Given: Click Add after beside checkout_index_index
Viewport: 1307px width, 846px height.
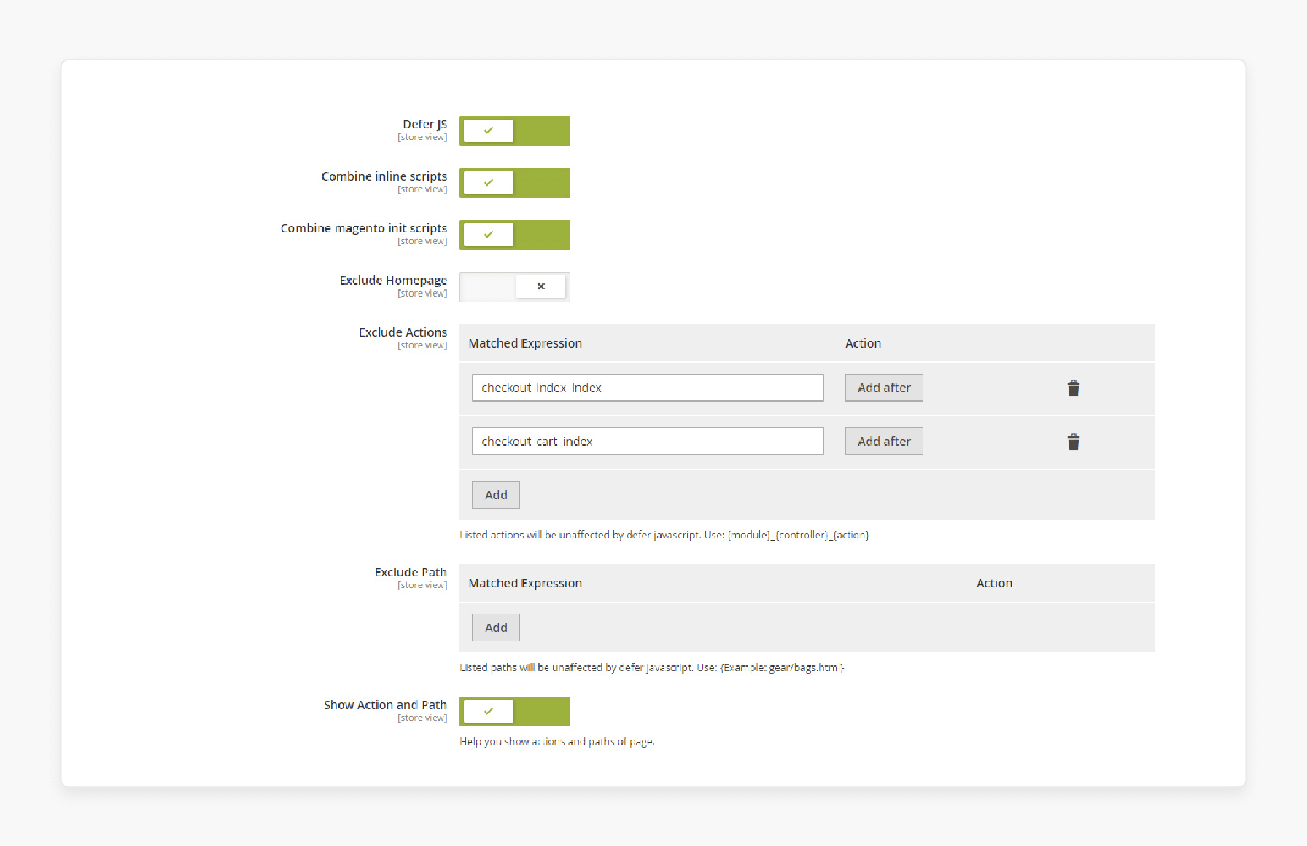Looking at the screenshot, I should pyautogui.click(x=884, y=388).
